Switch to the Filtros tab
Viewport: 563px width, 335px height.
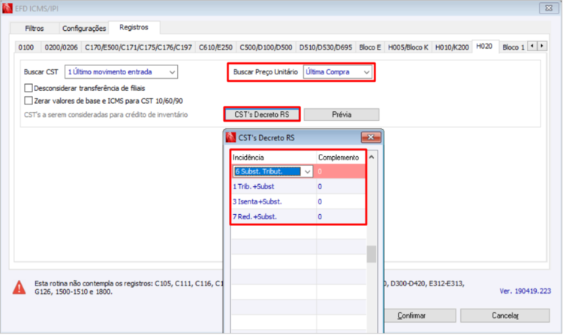click(35, 29)
